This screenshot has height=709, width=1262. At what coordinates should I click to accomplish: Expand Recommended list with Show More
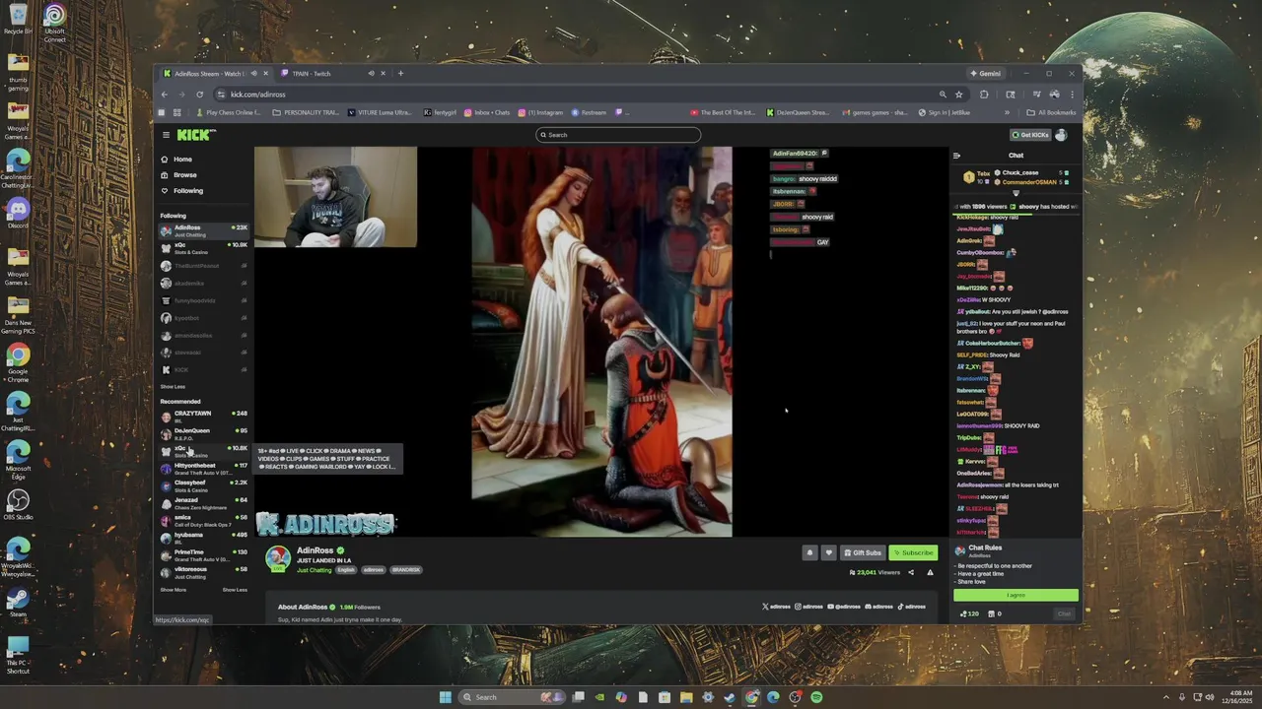click(173, 590)
